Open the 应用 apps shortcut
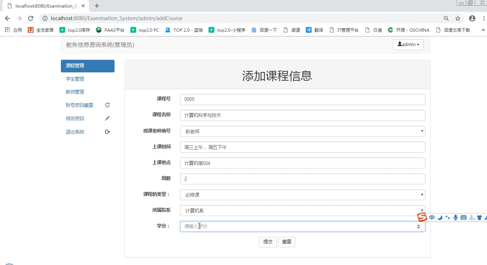The width and height of the screenshot is (487, 265). [13, 30]
